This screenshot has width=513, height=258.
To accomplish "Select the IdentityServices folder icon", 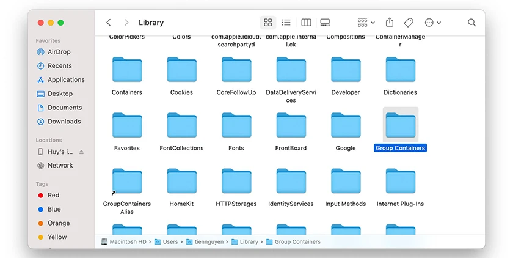I will point(291,181).
